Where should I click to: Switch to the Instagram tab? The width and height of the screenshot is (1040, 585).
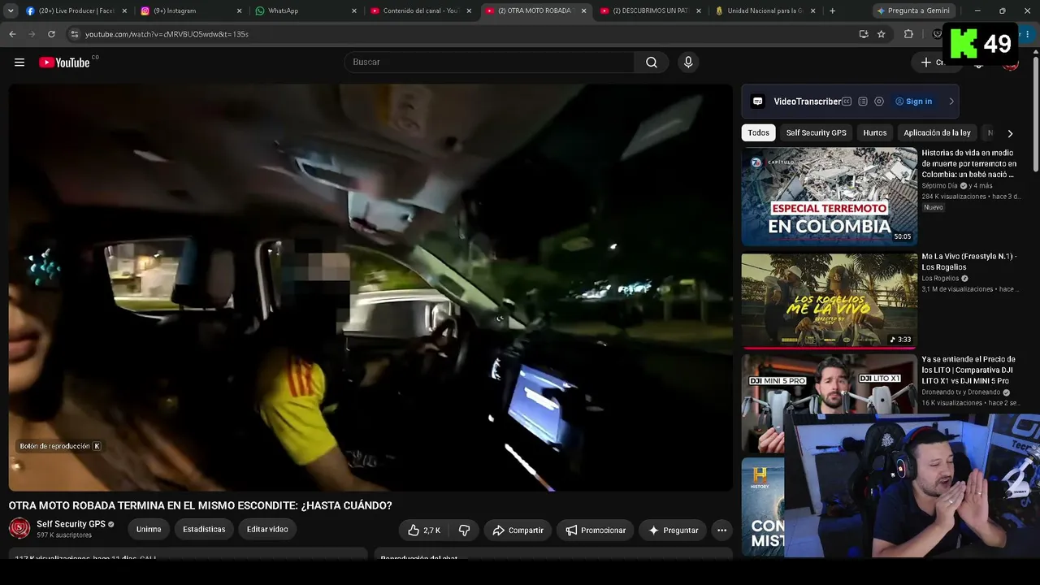coord(192,11)
